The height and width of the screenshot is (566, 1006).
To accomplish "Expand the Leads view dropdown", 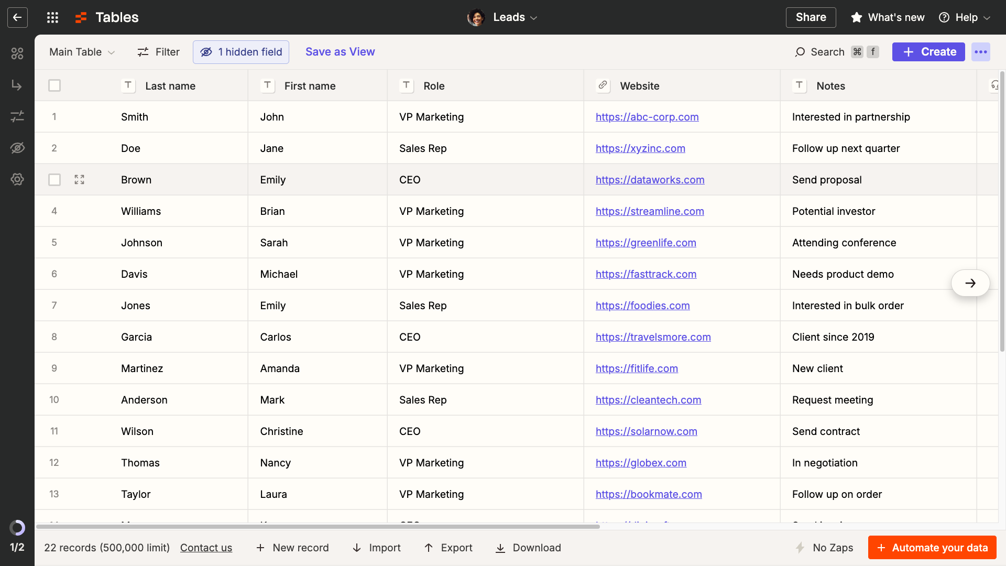I will coord(533,17).
